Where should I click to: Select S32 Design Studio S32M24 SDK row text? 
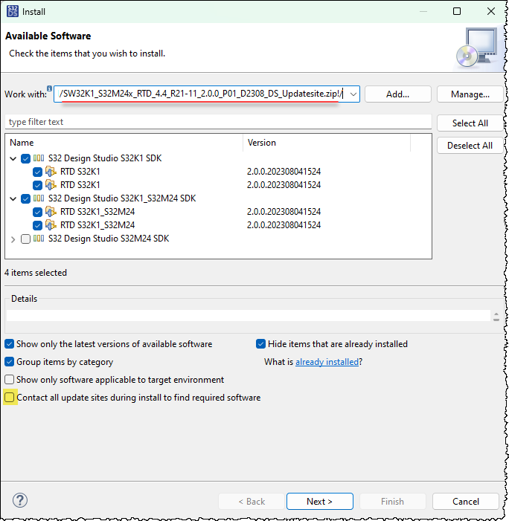pos(109,239)
